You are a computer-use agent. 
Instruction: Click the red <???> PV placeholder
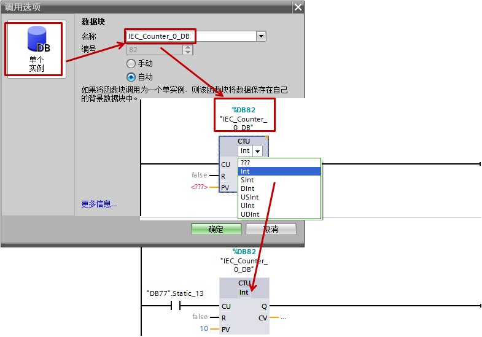tap(199, 187)
